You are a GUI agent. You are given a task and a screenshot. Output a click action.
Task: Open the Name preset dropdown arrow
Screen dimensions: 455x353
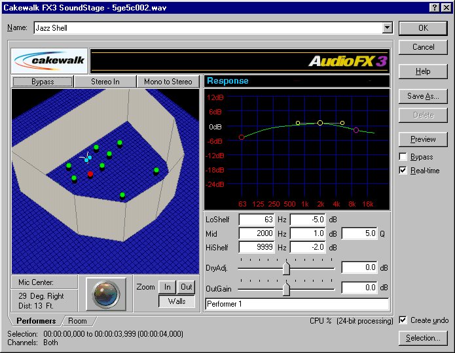(387, 28)
